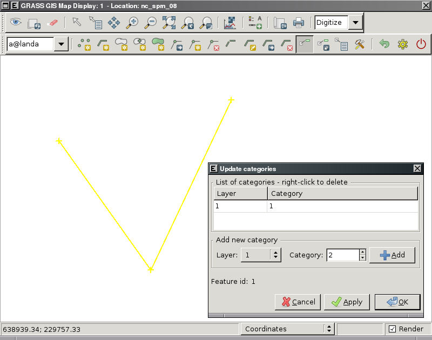This screenshot has width=432, height=340.
Task: Select the Digitize new area tool
Action: (158, 44)
